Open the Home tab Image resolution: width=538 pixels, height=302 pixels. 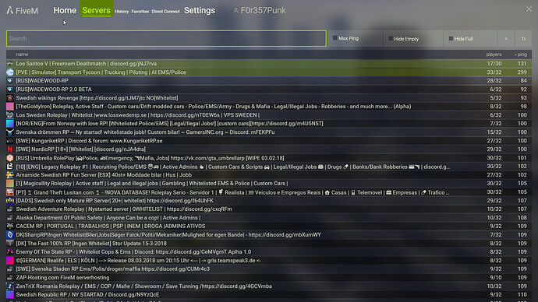point(65,11)
